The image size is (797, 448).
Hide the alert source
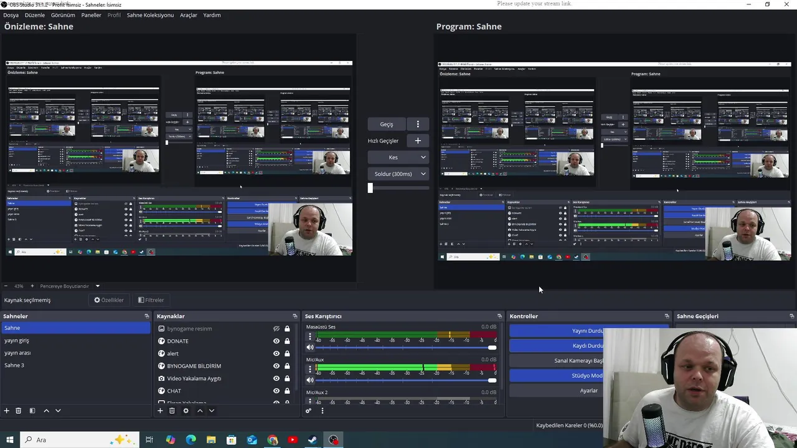point(276,353)
